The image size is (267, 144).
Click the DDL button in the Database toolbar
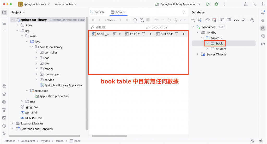(x=236, y=20)
